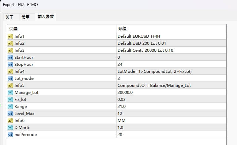The image size is (237, 145).
Task: Switch to the 关于 tab
Action: tap(9, 17)
